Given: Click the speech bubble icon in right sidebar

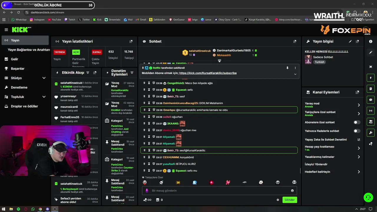Looking at the screenshot, I should click(x=371, y=100).
